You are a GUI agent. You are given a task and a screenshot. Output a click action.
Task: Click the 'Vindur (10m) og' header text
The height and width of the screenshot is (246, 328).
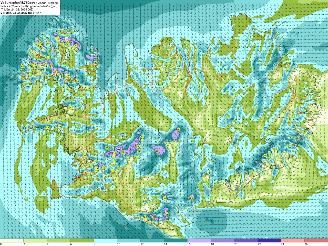point(47,3)
